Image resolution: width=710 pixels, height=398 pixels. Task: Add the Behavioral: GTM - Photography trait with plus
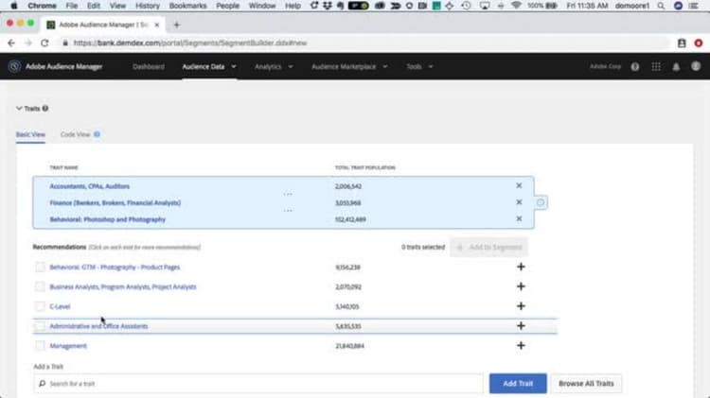tap(521, 267)
